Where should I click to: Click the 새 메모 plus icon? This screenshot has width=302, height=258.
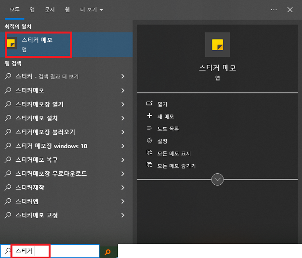tap(149, 116)
